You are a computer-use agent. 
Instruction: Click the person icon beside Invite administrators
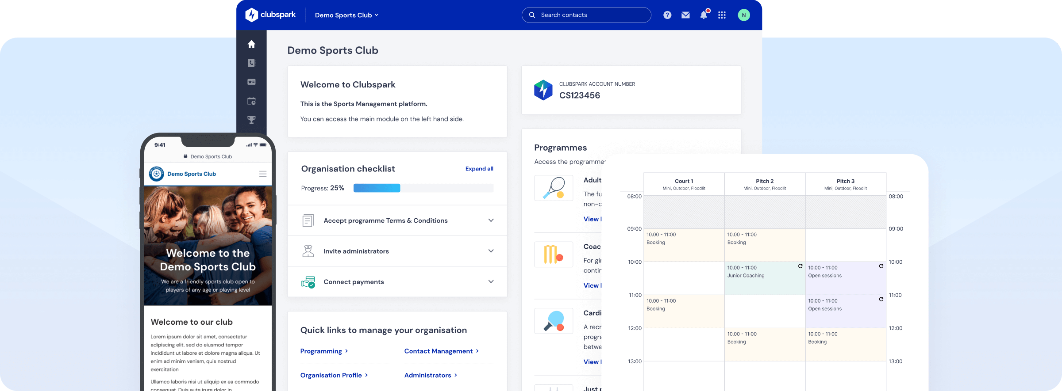point(308,251)
